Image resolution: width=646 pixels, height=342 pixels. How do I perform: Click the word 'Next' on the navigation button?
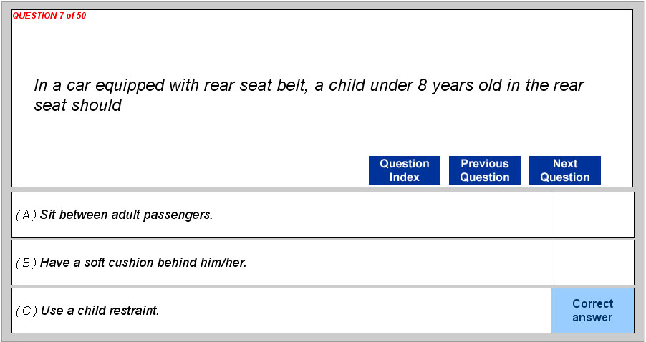pos(564,164)
